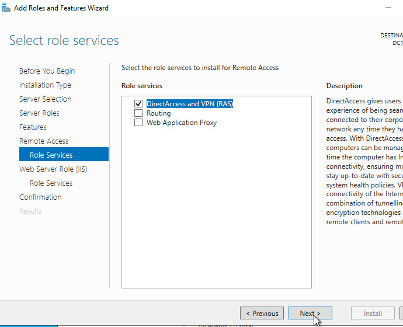Click the grayed-out Install button
Screen dimensions: 403x327
point(373,314)
